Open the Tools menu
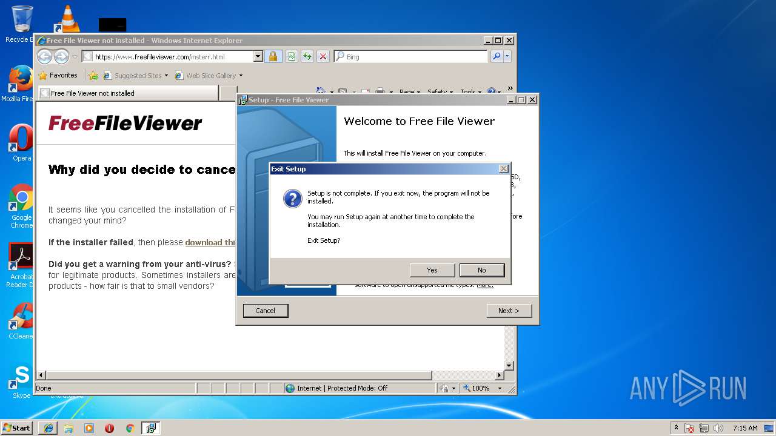 click(x=470, y=92)
